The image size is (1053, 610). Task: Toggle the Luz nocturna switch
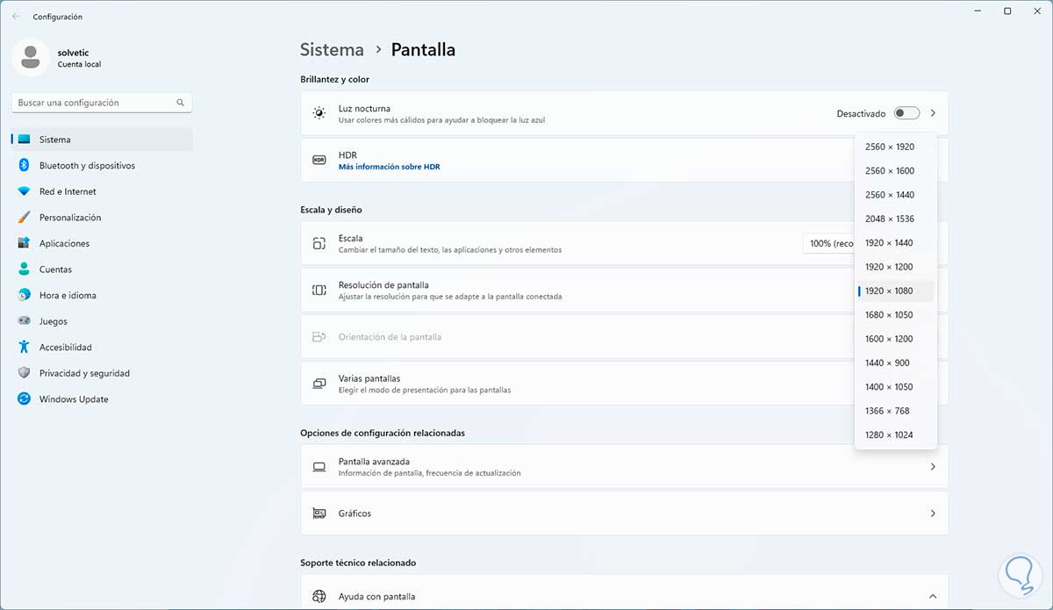(x=906, y=113)
